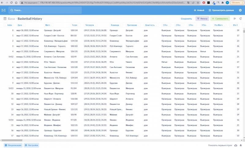
Task: Click the settings gear icon
Action: tap(240, 10)
